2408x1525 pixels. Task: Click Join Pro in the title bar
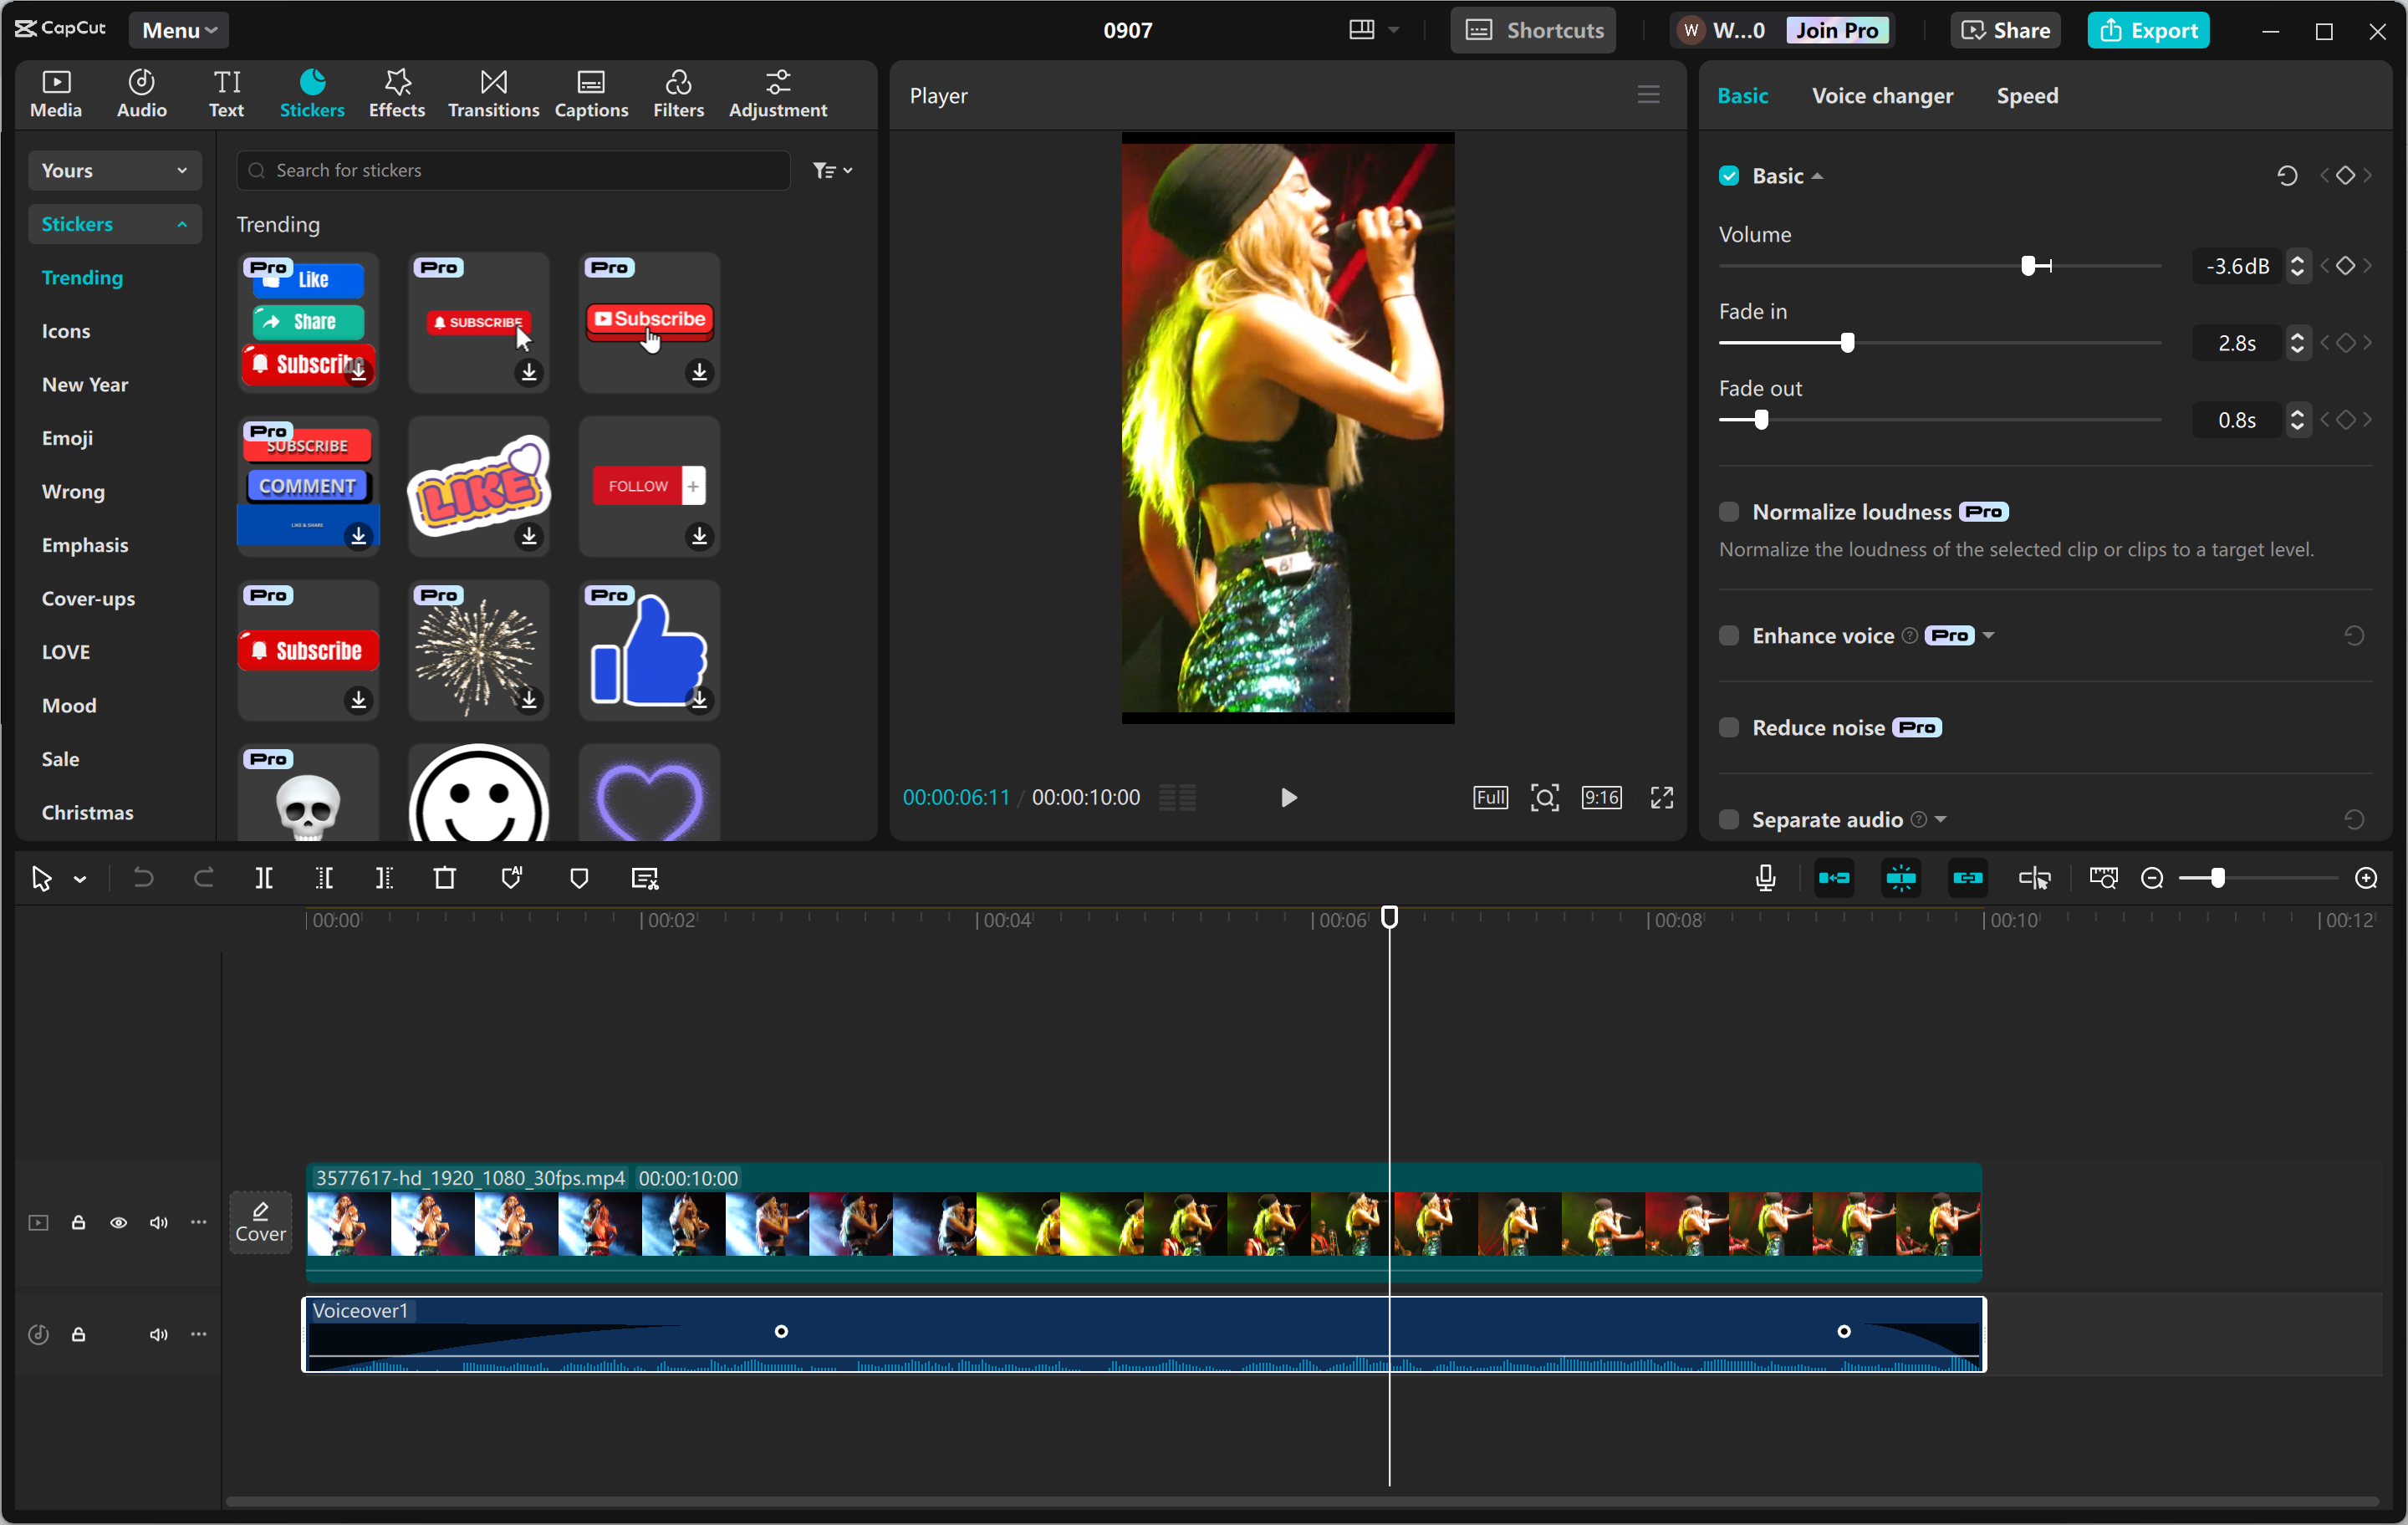(1838, 30)
